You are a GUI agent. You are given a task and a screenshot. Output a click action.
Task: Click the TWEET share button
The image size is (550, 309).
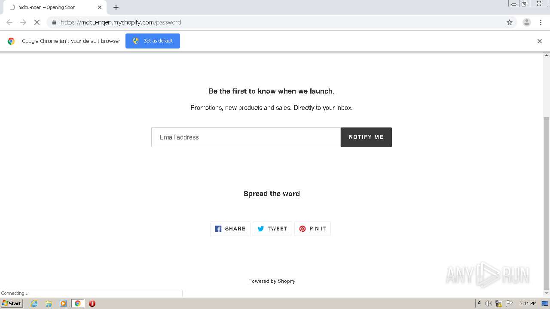pyautogui.click(x=272, y=229)
